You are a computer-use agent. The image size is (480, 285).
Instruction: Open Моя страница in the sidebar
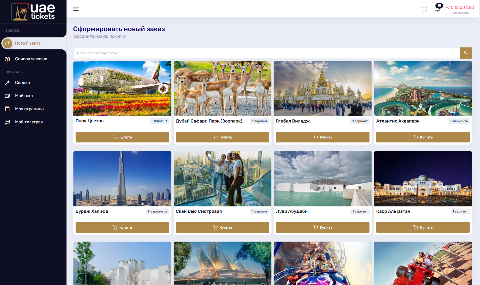(29, 109)
